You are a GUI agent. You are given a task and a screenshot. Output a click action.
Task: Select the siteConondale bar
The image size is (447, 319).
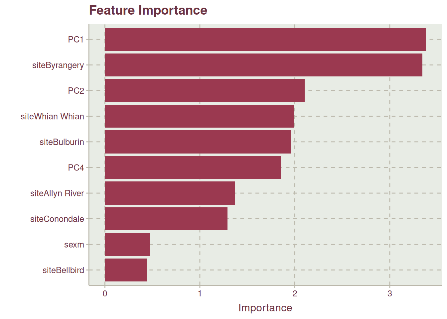click(x=166, y=219)
